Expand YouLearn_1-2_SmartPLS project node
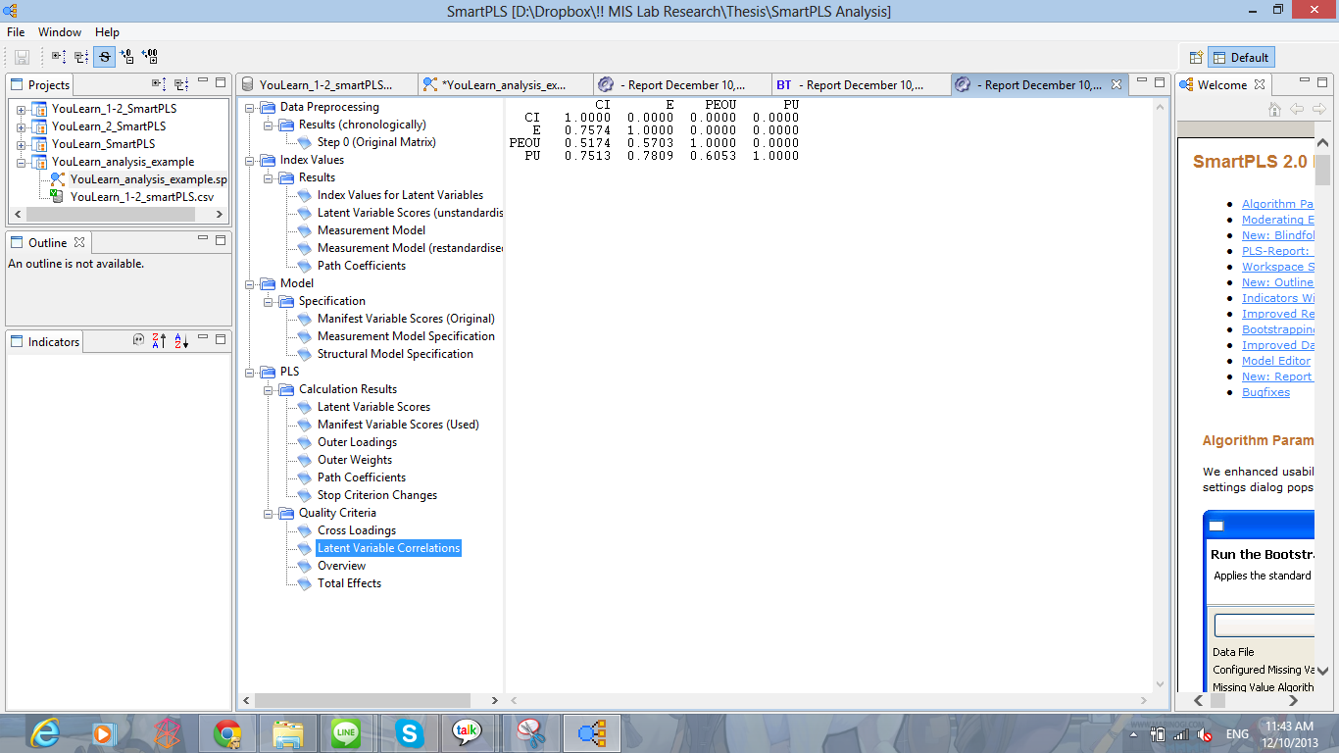The image size is (1339, 753). 21,109
